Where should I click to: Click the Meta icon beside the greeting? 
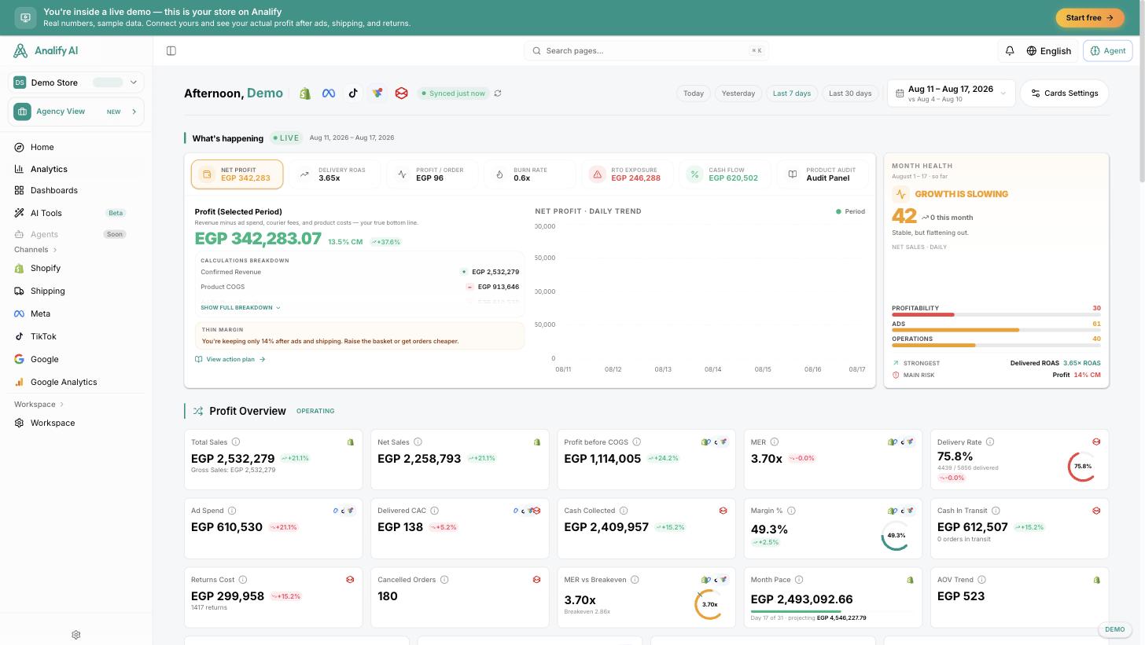[x=329, y=93]
